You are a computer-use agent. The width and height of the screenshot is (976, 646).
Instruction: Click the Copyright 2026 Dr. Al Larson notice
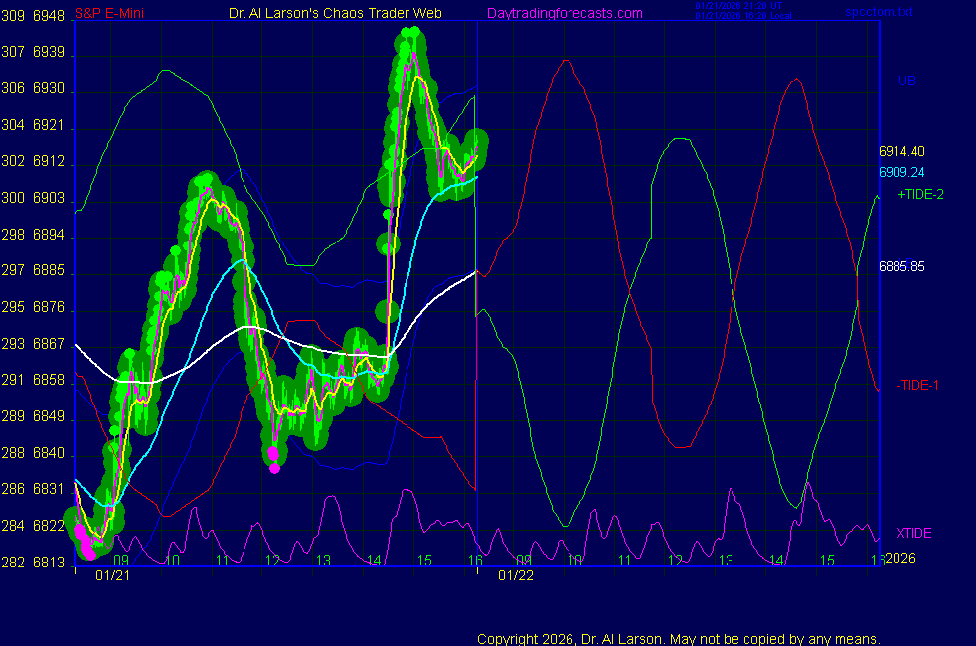(x=678, y=638)
